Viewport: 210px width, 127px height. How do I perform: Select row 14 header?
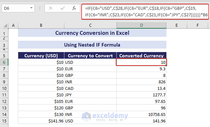(4, 114)
